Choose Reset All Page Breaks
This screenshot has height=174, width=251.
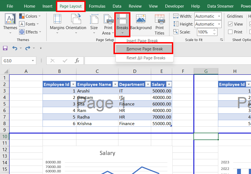[146, 58]
